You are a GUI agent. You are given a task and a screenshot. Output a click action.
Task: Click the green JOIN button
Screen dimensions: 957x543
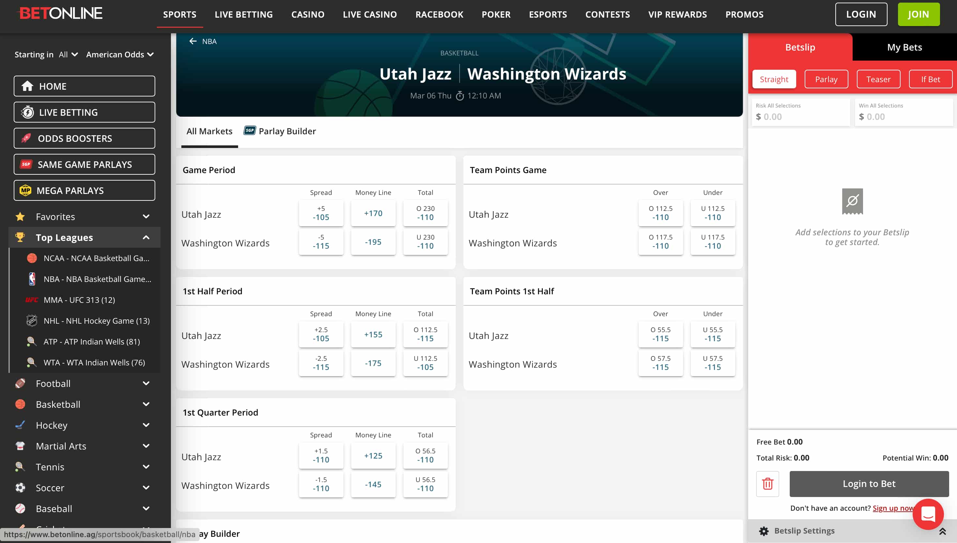918,14
